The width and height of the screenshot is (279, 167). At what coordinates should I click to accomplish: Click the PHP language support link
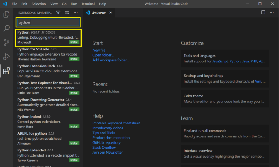tap(254, 61)
